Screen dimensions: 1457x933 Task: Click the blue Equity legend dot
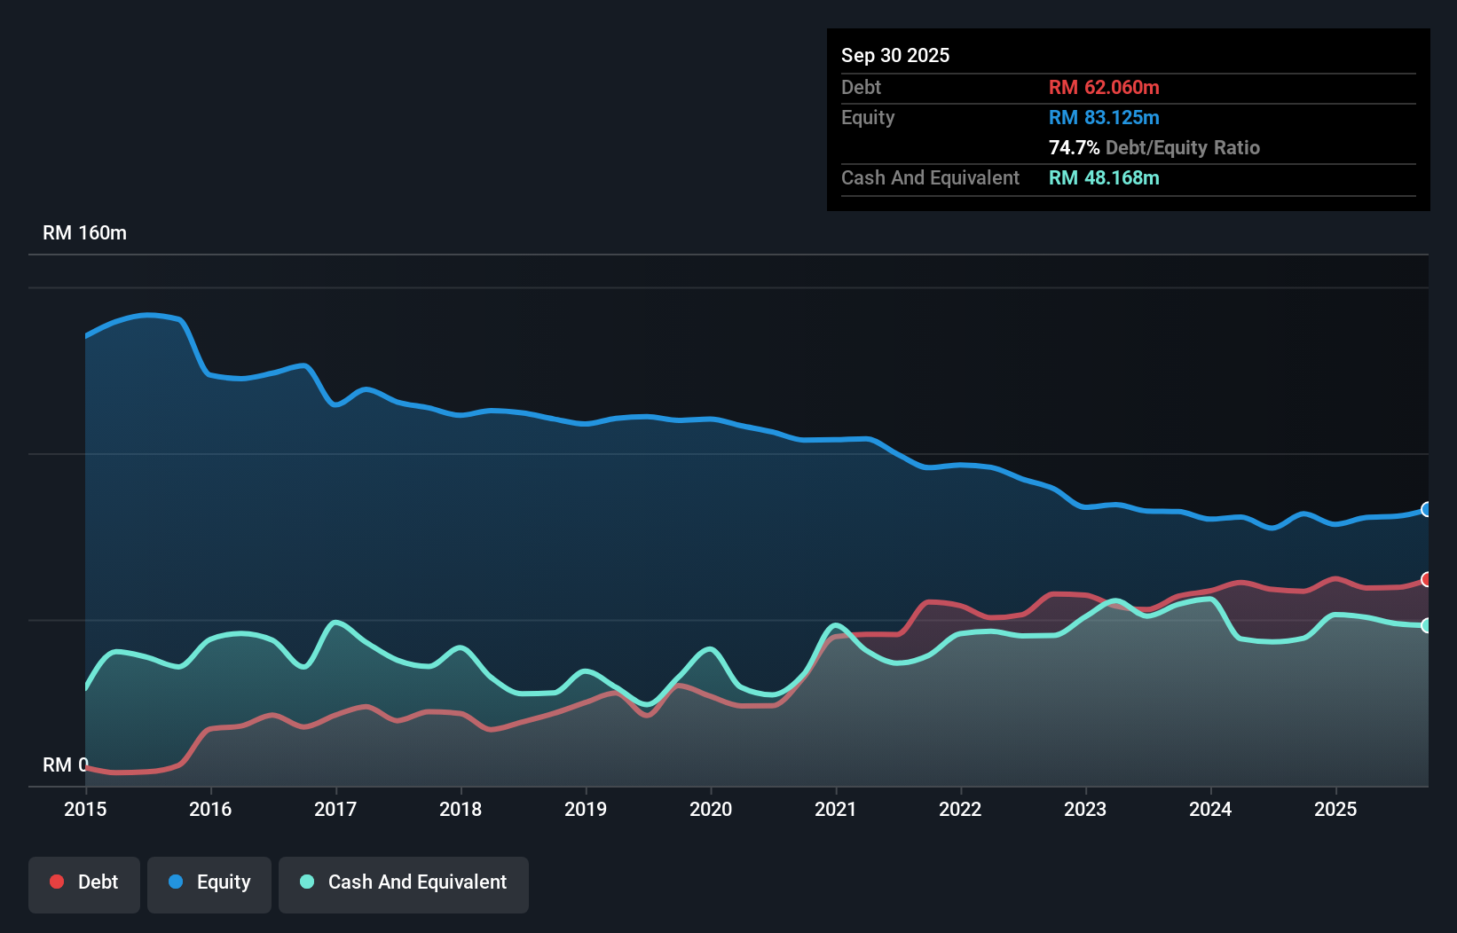(x=176, y=882)
